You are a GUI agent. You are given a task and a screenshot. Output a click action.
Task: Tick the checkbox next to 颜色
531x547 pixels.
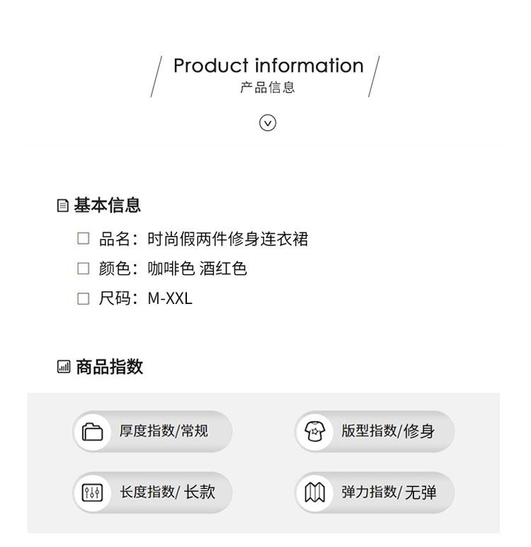click(83, 269)
